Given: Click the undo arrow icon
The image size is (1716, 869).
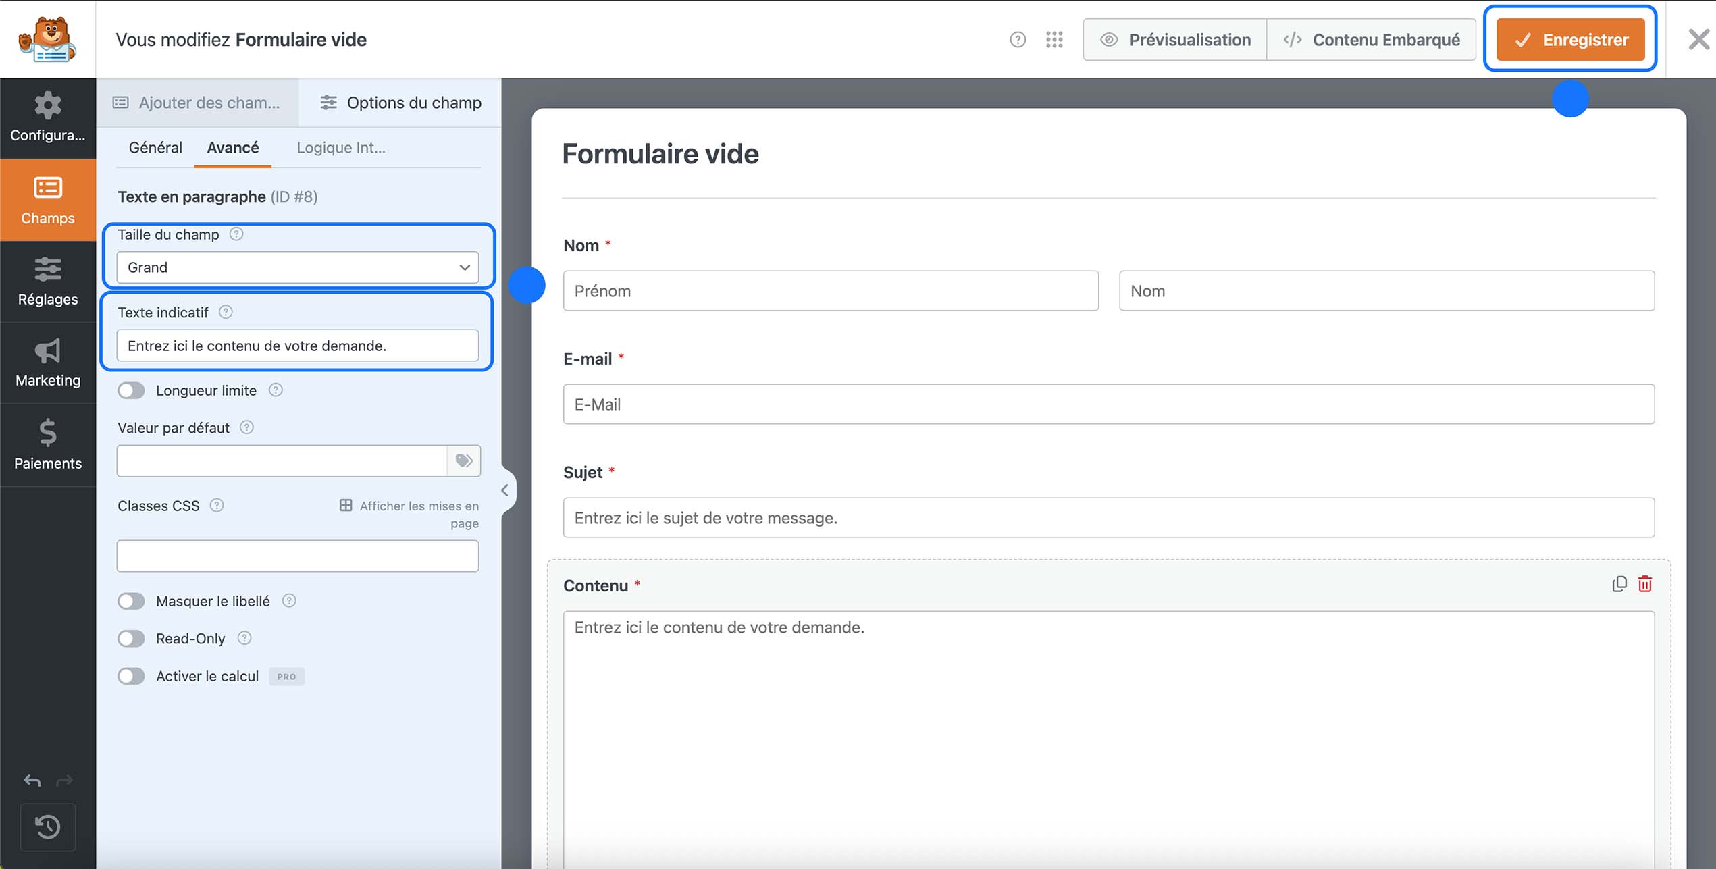Looking at the screenshot, I should (x=31, y=781).
